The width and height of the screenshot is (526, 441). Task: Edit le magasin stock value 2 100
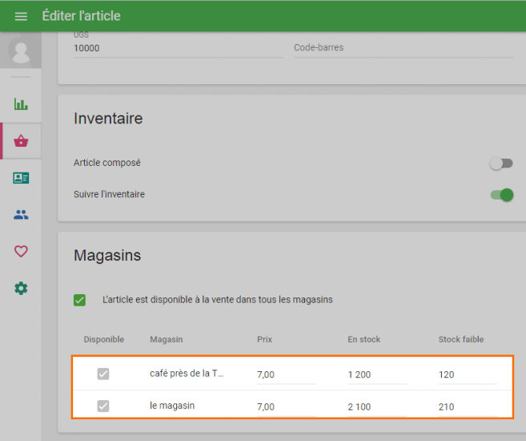[x=376, y=407]
